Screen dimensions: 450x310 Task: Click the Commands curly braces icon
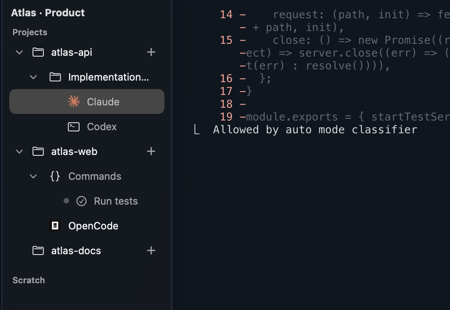(x=55, y=176)
